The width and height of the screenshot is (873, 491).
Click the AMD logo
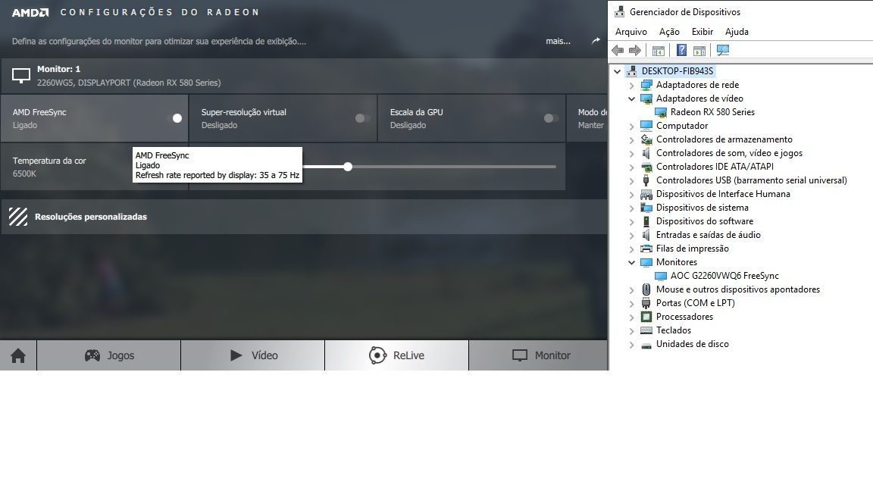[x=30, y=12]
